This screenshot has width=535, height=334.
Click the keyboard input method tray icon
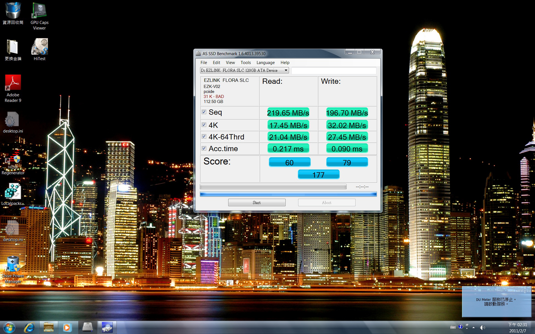coord(453,327)
